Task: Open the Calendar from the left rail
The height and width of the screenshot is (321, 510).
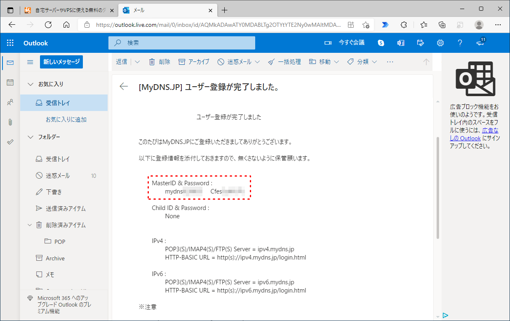Action: [x=10, y=83]
